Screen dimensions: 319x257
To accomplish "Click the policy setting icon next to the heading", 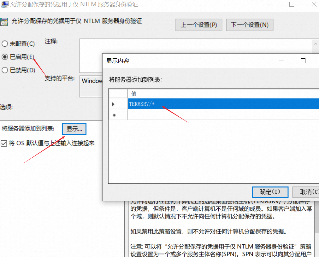I will coord(4,22).
